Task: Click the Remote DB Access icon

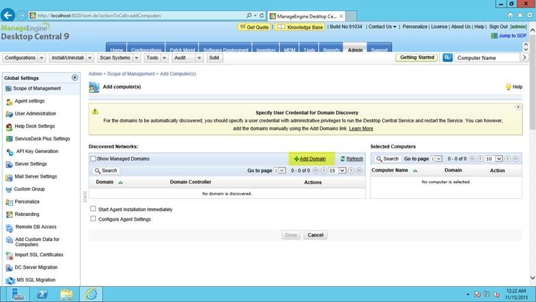Action: click(x=10, y=228)
